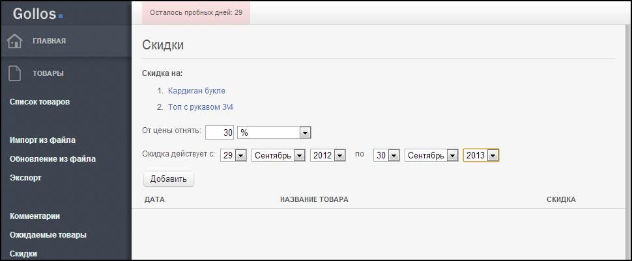Click the document icon beside Товары
This screenshot has width=632, height=261.
[15, 73]
